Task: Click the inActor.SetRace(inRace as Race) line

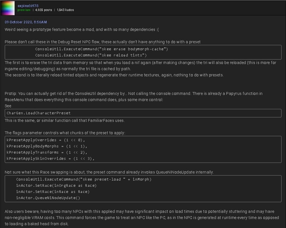Action: coord(53,192)
